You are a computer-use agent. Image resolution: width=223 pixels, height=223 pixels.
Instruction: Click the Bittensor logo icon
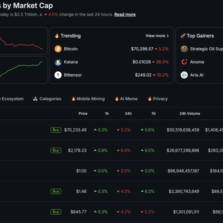[x=58, y=75]
